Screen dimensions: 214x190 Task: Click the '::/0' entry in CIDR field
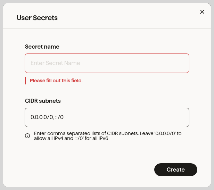[59, 117]
